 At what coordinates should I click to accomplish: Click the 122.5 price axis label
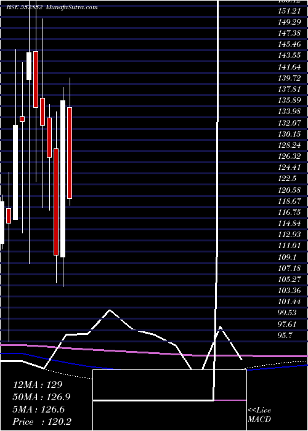click(287, 179)
